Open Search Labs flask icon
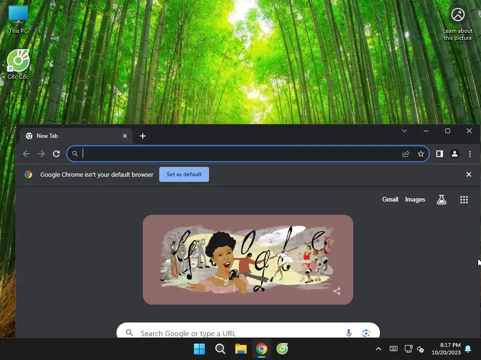 point(442,200)
